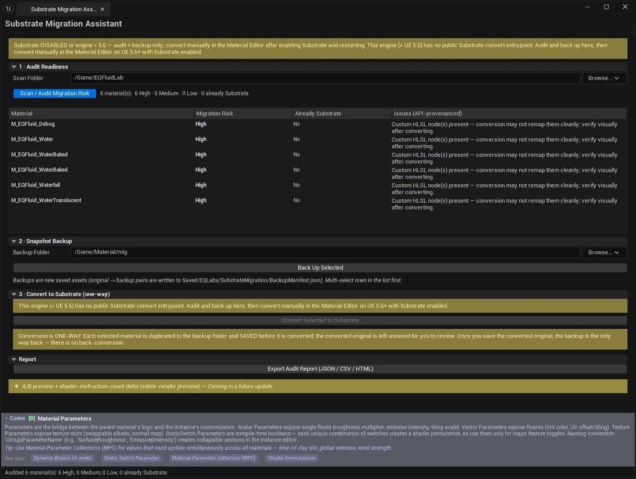Open Material Parameter Collection (MPC) link
The image size is (636, 479).
click(214, 458)
